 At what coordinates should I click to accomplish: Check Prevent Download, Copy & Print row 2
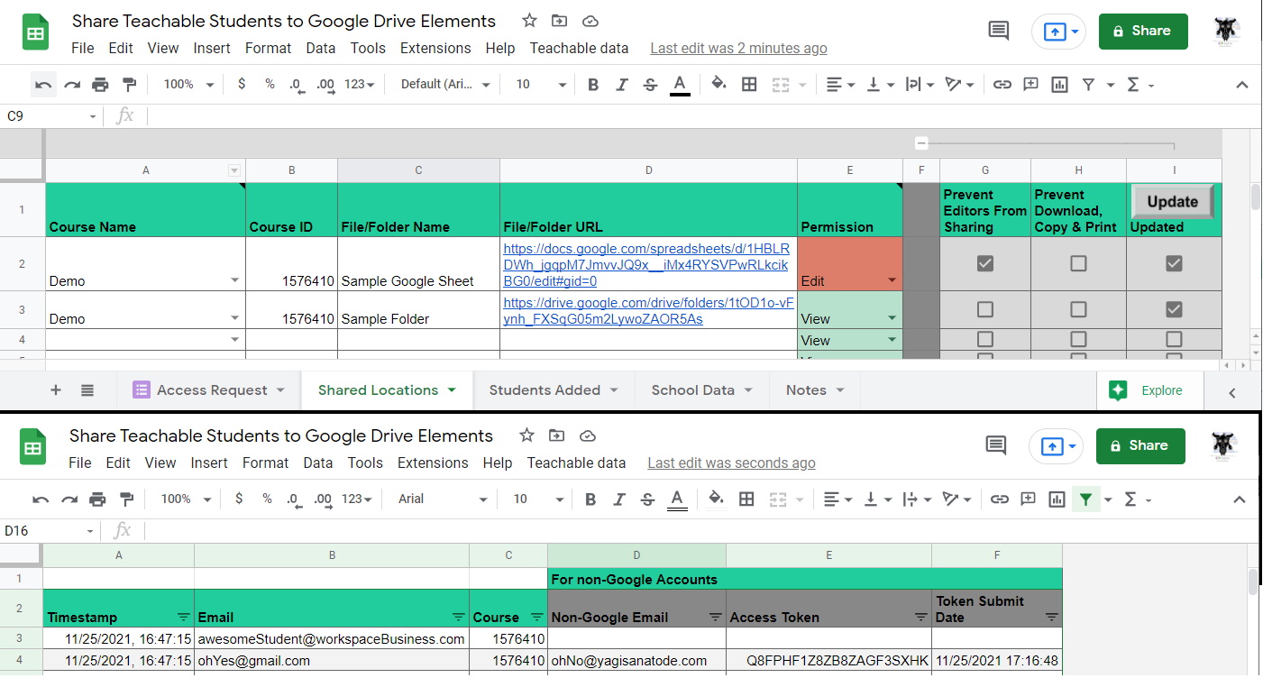1078,263
